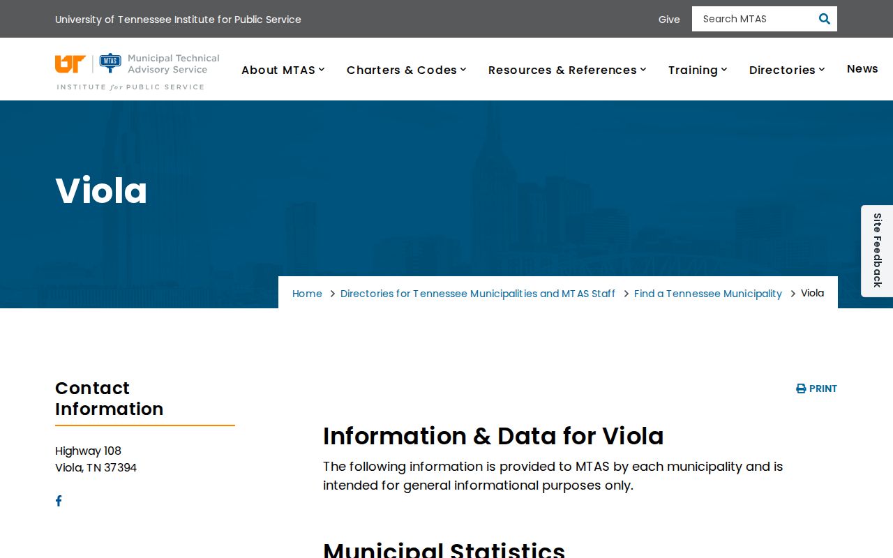This screenshot has width=893, height=558.
Task: Go to the News page
Action: pos(862,68)
